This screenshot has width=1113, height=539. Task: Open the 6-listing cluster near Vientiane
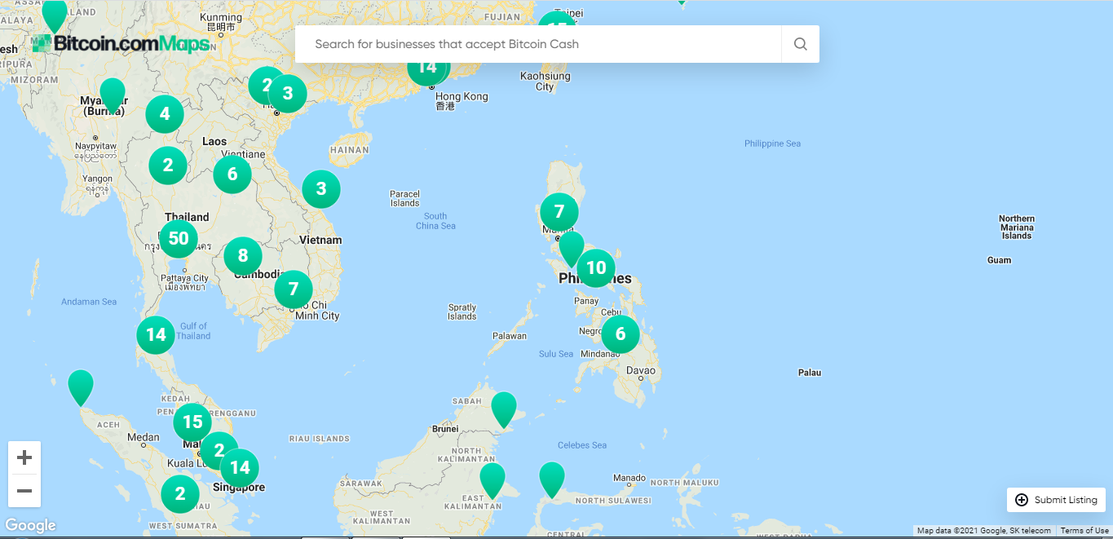232,175
